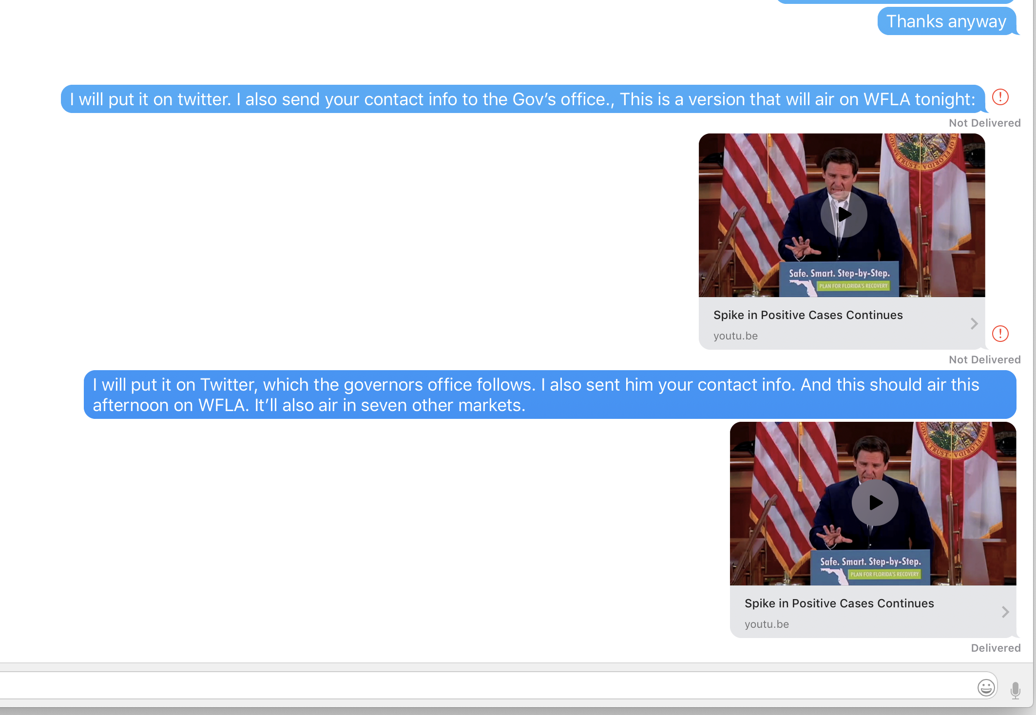Click youtu.be label on delivered card
This screenshot has height=715, width=1036.
[767, 624]
